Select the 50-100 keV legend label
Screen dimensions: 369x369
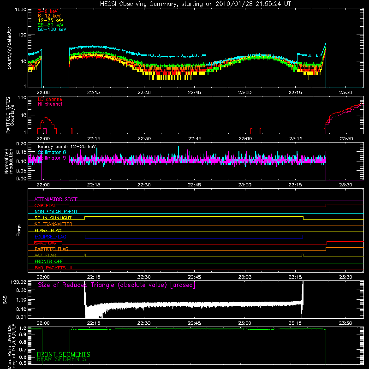(52, 30)
